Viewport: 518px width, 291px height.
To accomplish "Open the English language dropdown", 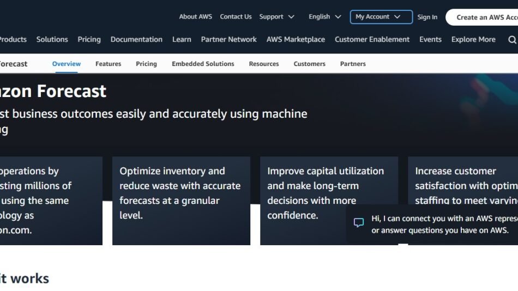I will point(324,17).
